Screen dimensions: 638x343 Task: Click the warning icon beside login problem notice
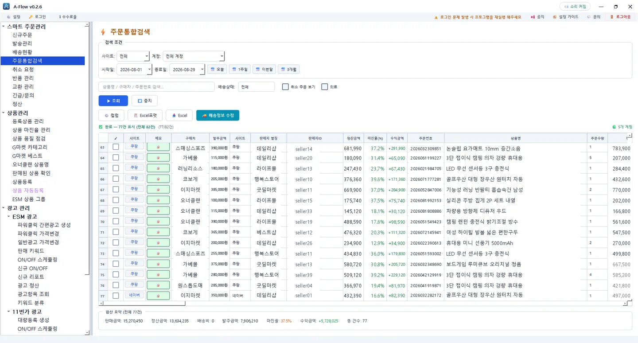point(436,17)
